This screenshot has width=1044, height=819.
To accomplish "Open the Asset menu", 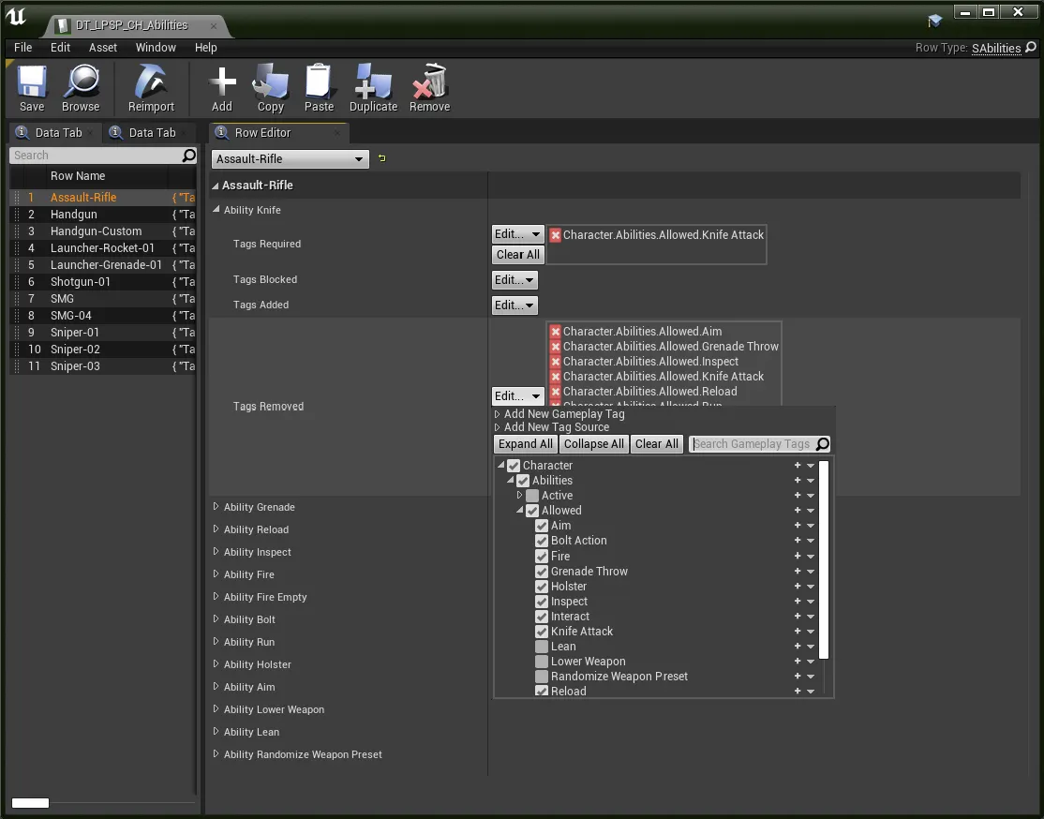I will pos(103,48).
